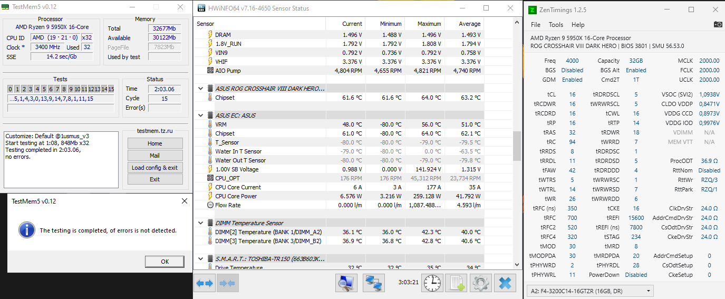The height and width of the screenshot is (299, 725).
Task: Collapse the DIMM Temperature Sensor group
Action: [x=200, y=223]
